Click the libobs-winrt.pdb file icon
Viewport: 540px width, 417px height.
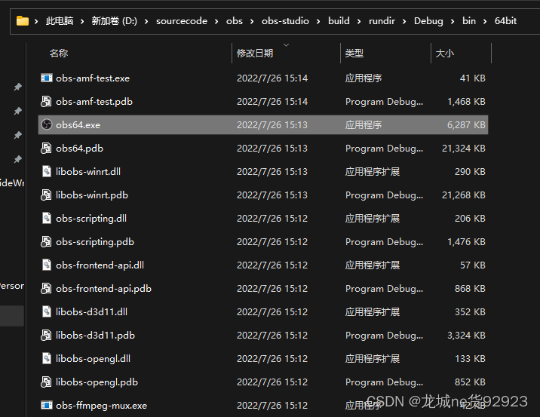tap(46, 195)
